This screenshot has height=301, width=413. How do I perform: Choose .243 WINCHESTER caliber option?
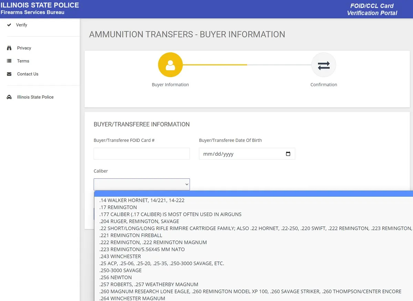[x=120, y=257]
